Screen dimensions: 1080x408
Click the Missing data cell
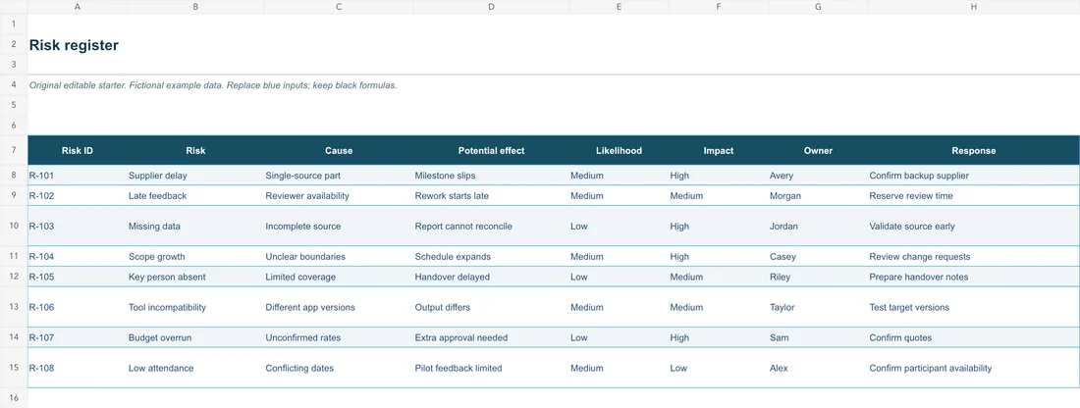click(x=195, y=226)
